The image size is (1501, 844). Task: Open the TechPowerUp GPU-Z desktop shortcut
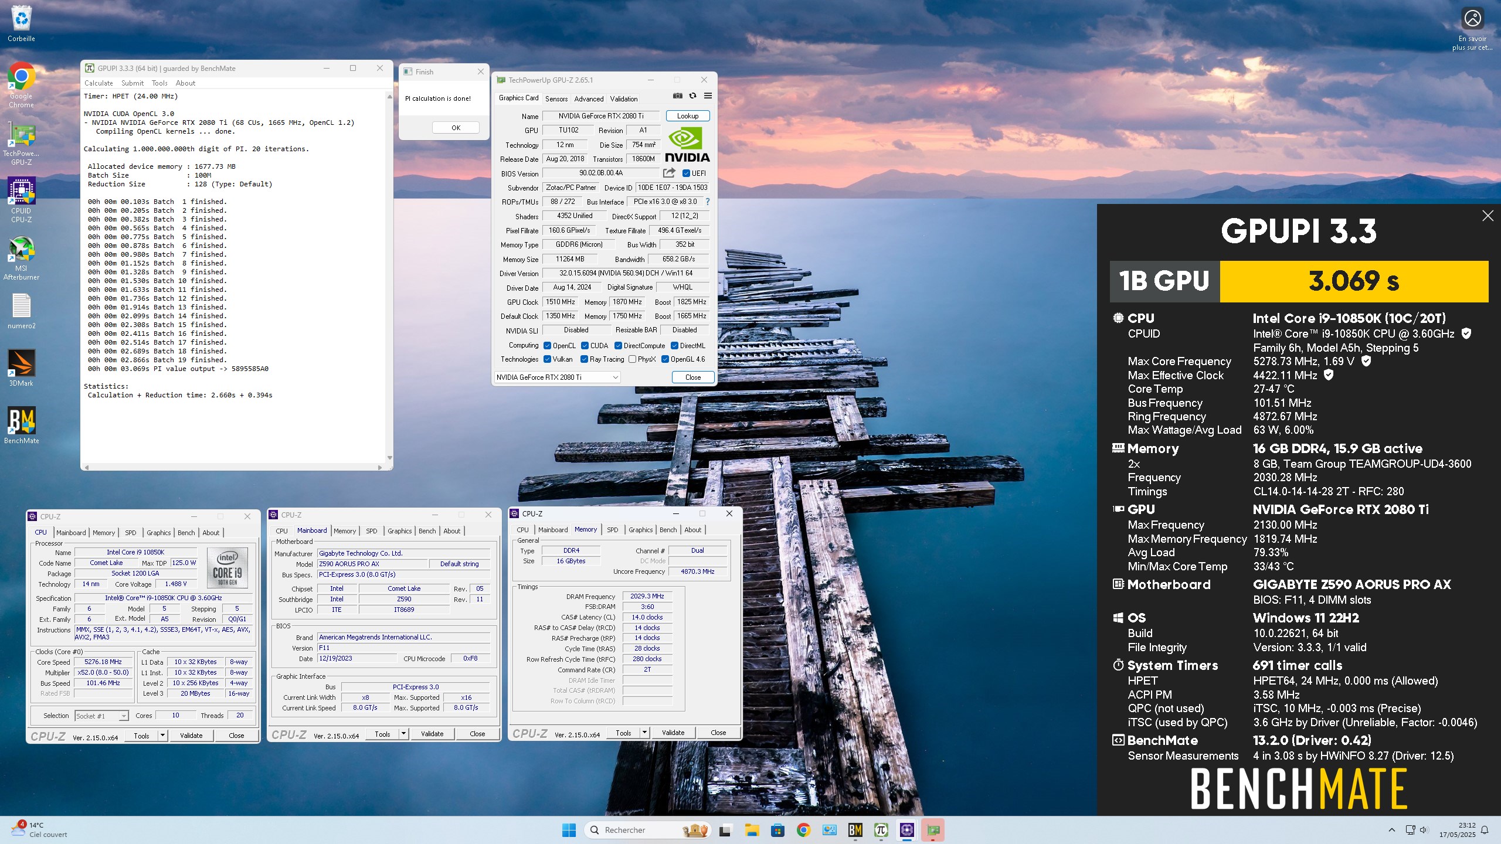click(21, 144)
